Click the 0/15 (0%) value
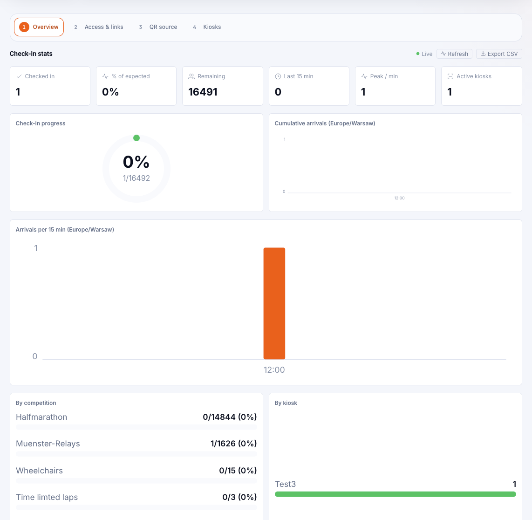This screenshot has height=520, width=532. [x=238, y=471]
